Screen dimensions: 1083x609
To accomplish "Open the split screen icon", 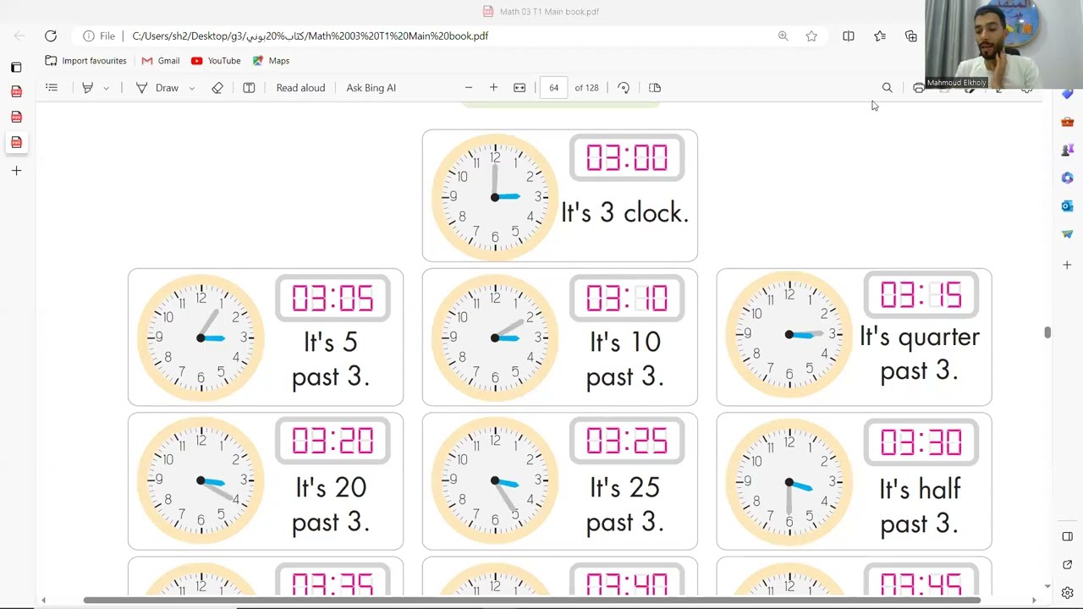I will click(x=848, y=36).
